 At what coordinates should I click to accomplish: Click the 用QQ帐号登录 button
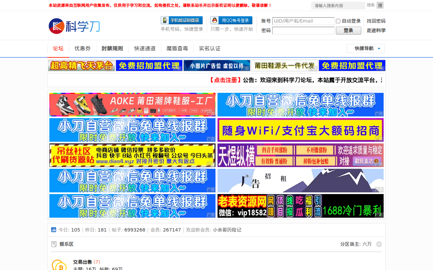click(231, 20)
